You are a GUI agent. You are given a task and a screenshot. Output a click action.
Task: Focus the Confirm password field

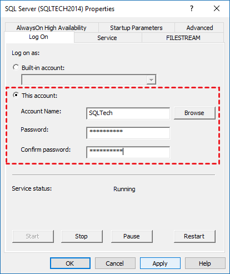(x=128, y=152)
